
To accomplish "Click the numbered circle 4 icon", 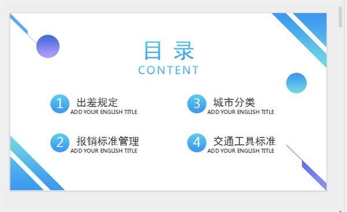I will coord(197,143).
